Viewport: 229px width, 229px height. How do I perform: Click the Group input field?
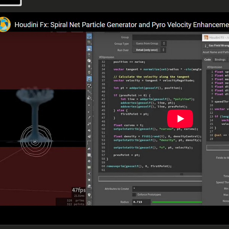click(x=167, y=37)
